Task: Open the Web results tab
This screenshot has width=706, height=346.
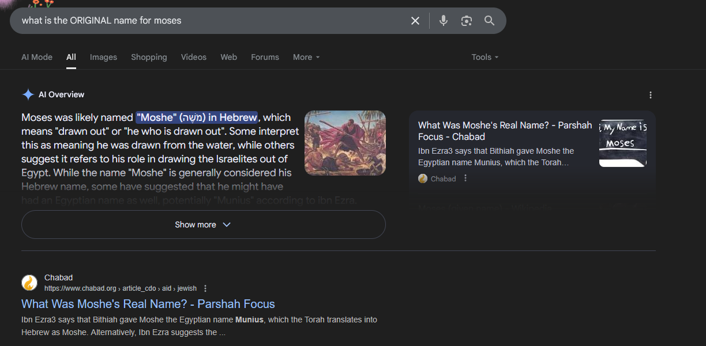Action: tap(228, 57)
